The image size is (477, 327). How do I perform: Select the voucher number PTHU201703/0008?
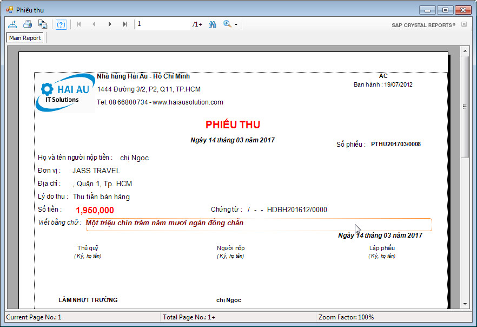pyautogui.click(x=396, y=144)
